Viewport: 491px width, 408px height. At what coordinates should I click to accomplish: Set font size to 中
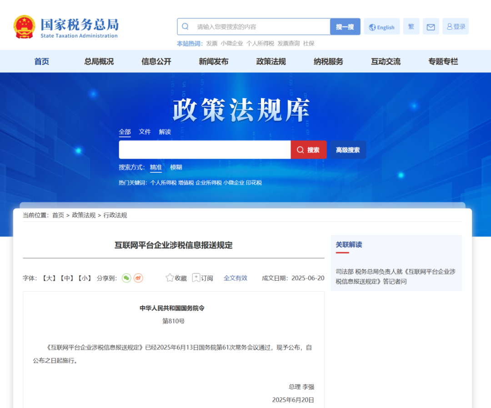point(67,278)
